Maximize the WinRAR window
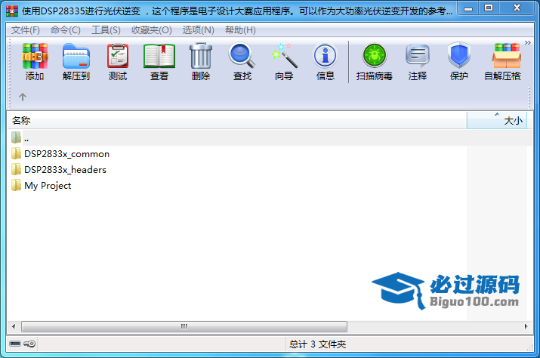Screen dimensions: 540x358 point(489,8)
